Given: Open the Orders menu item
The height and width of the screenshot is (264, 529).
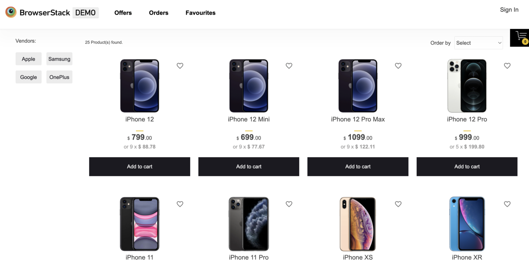Looking at the screenshot, I should [159, 13].
